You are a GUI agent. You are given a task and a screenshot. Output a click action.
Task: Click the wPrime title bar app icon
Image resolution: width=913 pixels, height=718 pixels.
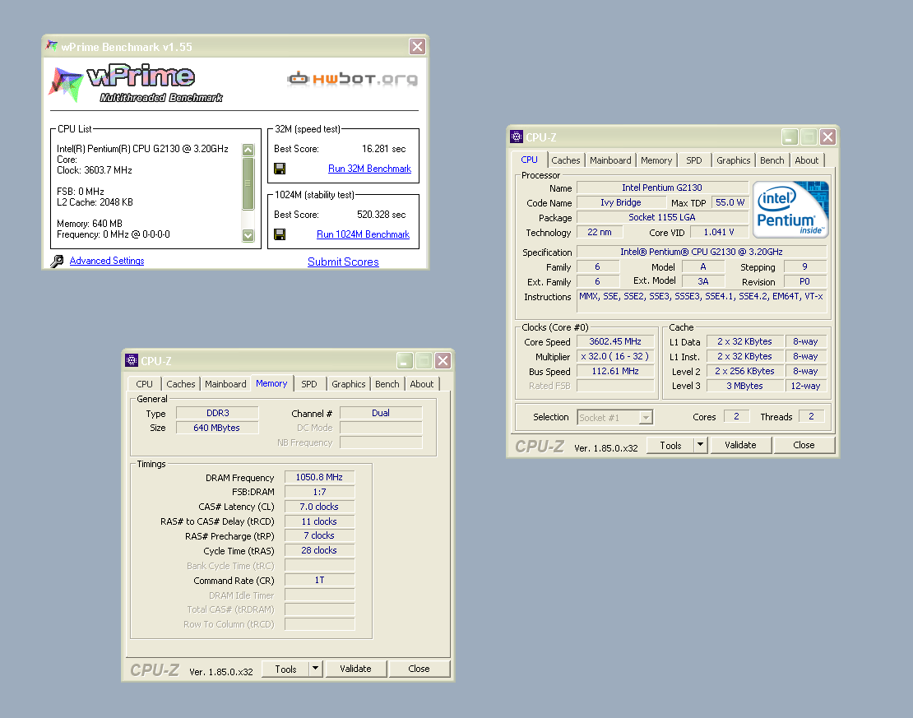(52, 46)
